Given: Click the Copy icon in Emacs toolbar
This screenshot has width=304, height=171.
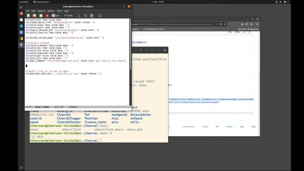Looking at the screenshot, I should [85, 16].
